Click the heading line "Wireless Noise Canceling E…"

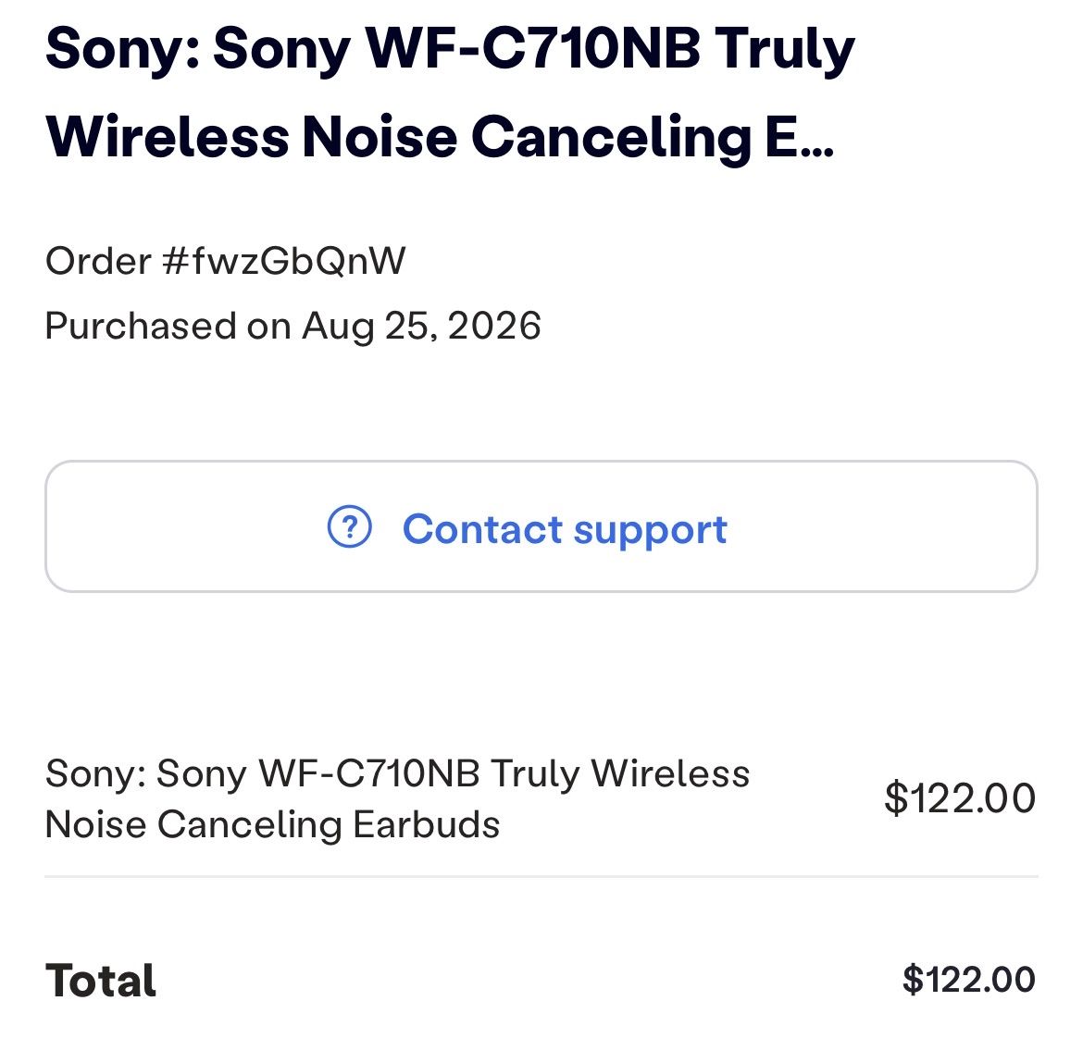point(440,137)
